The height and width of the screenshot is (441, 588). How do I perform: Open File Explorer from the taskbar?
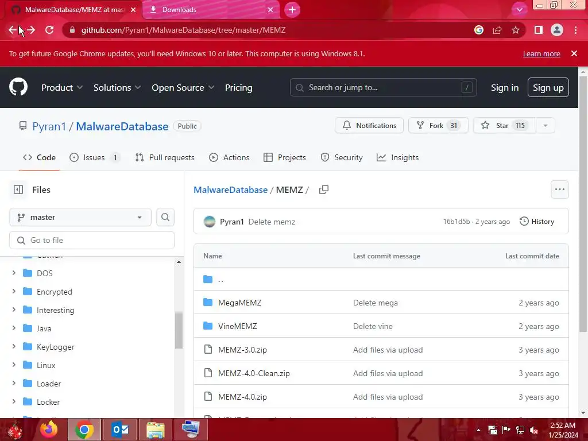(156, 430)
